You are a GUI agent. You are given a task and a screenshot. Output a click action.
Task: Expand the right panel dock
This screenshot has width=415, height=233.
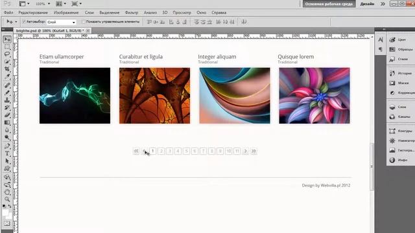pyautogui.click(x=384, y=29)
